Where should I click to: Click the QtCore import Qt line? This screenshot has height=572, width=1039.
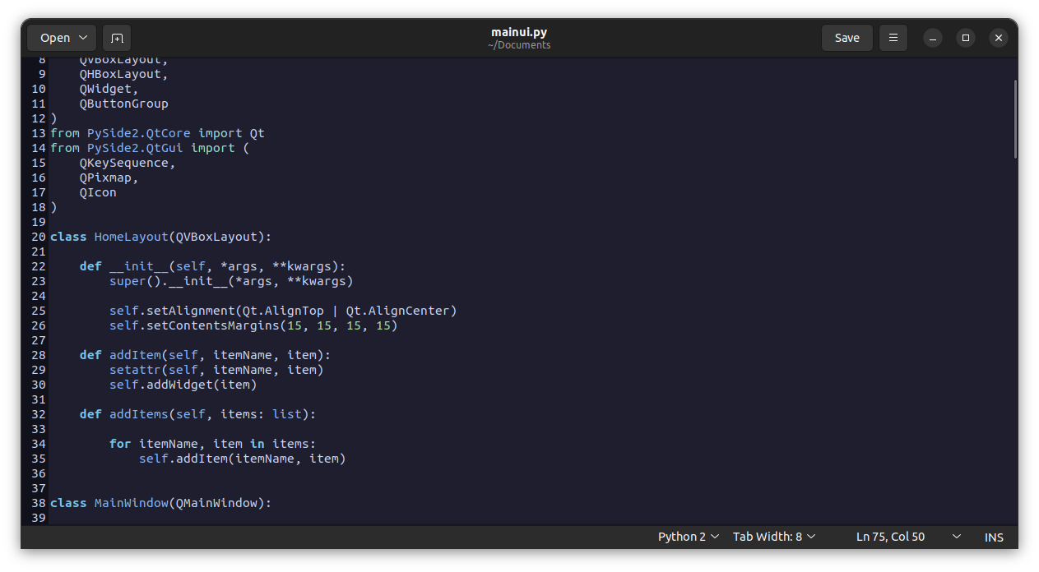[157, 133]
